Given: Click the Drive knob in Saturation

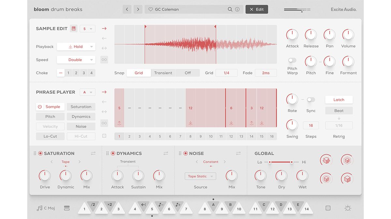Looking at the screenshot, I should [45, 176].
